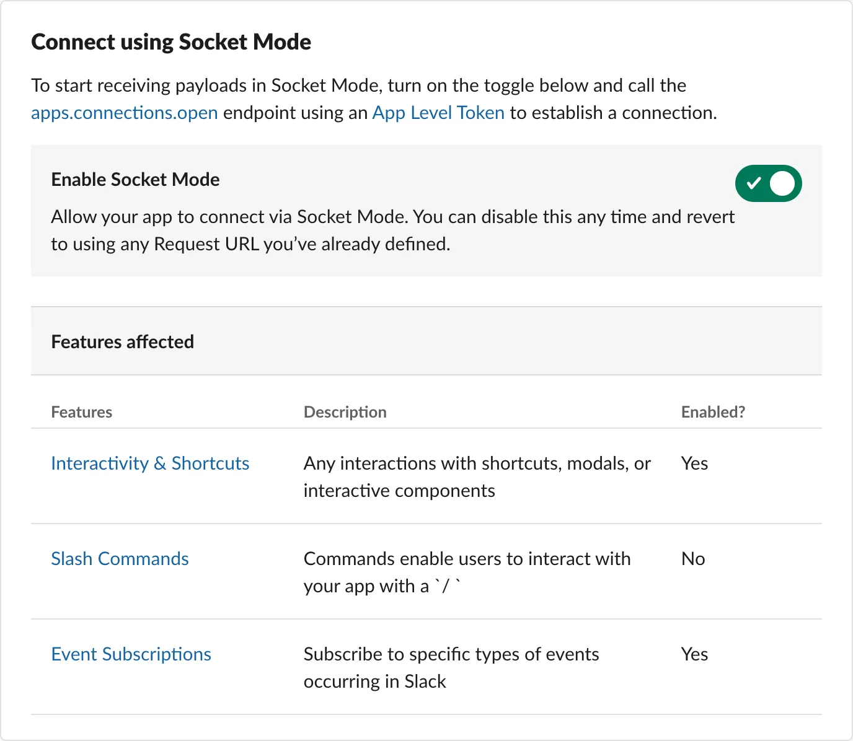The width and height of the screenshot is (853, 741).
Task: Select the Enabled? column header
Action: [x=713, y=411]
